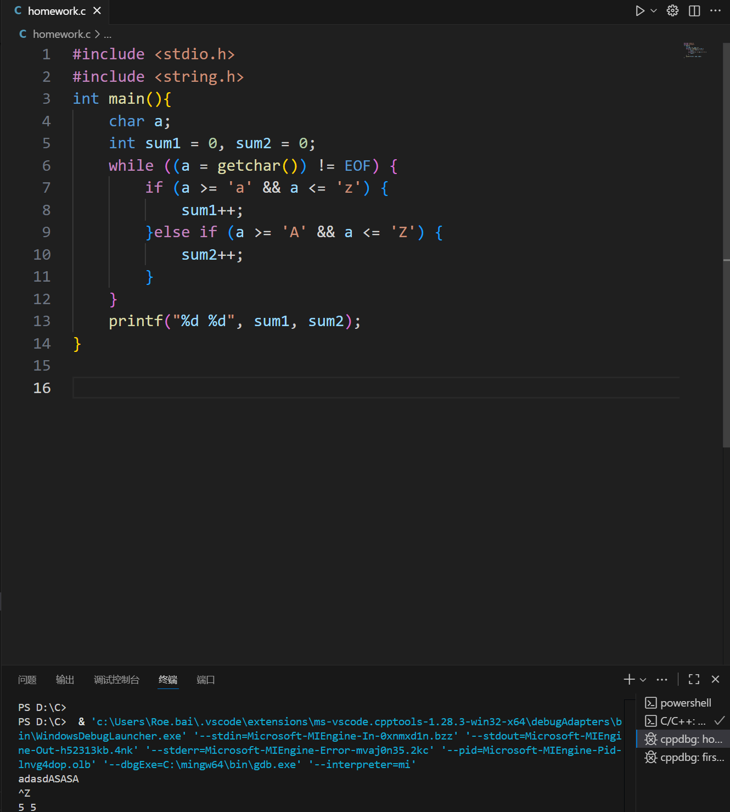The width and height of the screenshot is (730, 812).
Task: Click sum2++; on line 10
Action: click(x=212, y=255)
